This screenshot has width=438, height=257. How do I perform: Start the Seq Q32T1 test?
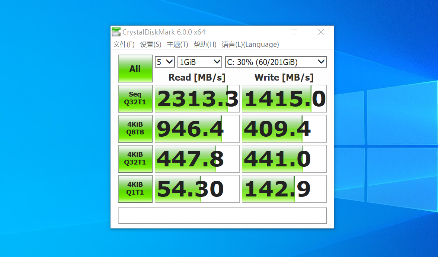click(135, 99)
